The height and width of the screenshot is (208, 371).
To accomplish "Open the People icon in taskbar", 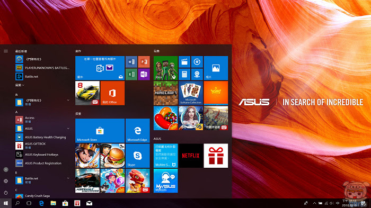I will pos(306,203).
